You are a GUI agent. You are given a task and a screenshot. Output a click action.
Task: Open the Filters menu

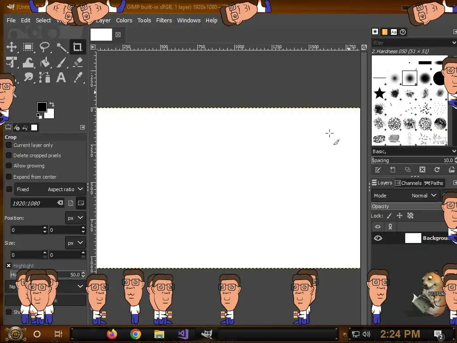tap(164, 20)
